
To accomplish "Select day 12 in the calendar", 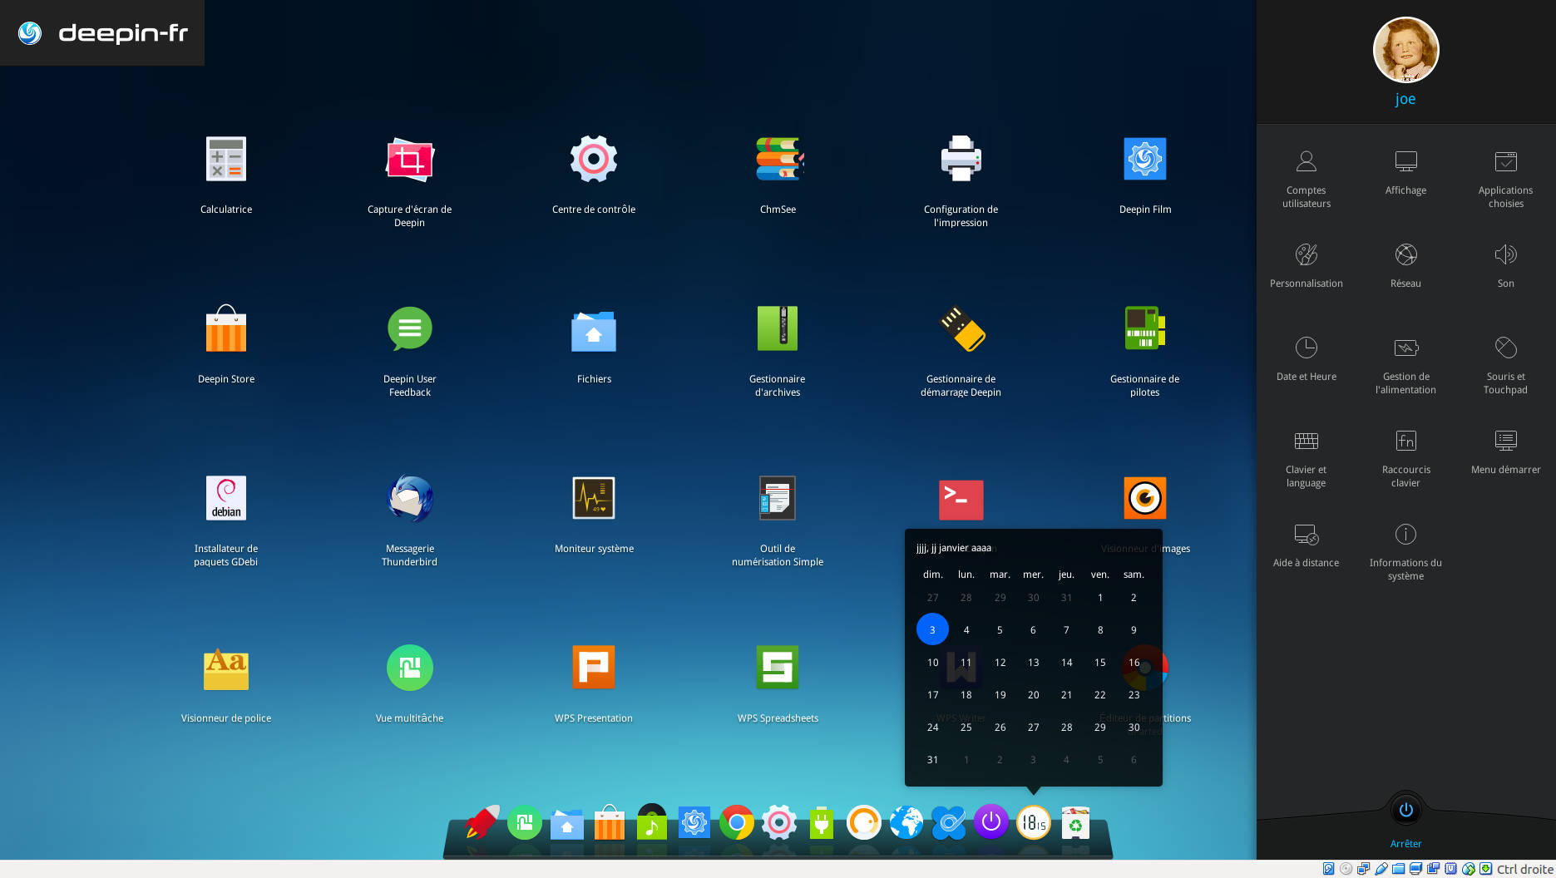I will pyautogui.click(x=1000, y=662).
